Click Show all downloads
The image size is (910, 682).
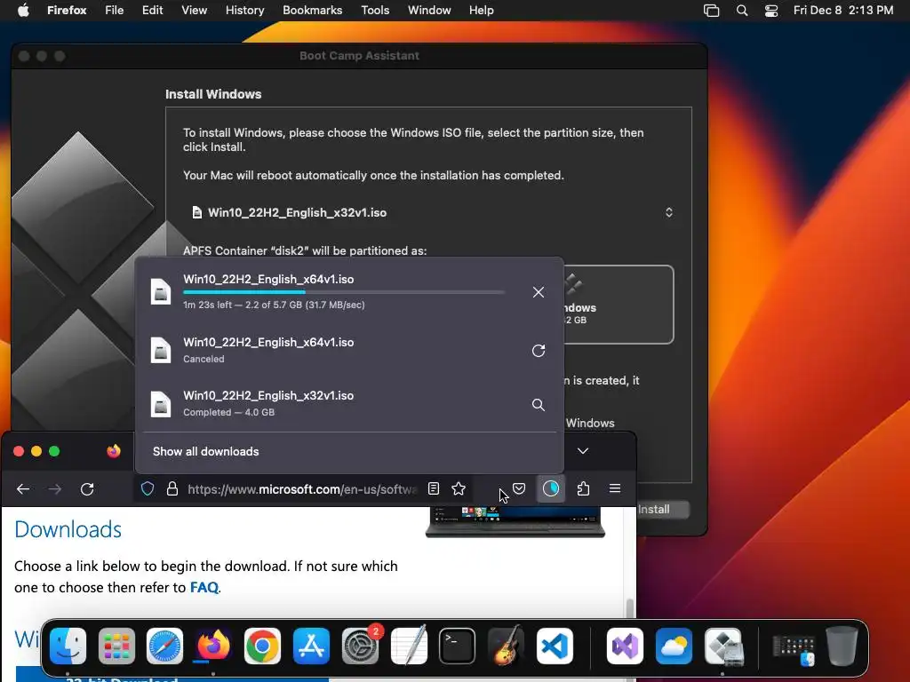(205, 451)
